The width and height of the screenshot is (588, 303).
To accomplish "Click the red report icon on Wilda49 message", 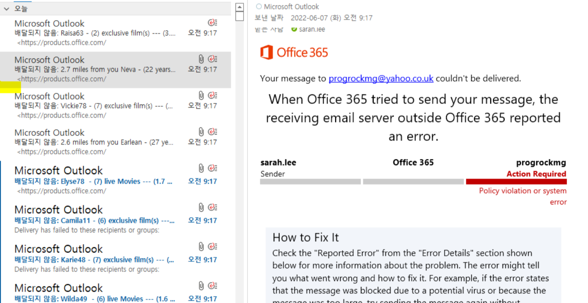I will [x=212, y=285].
